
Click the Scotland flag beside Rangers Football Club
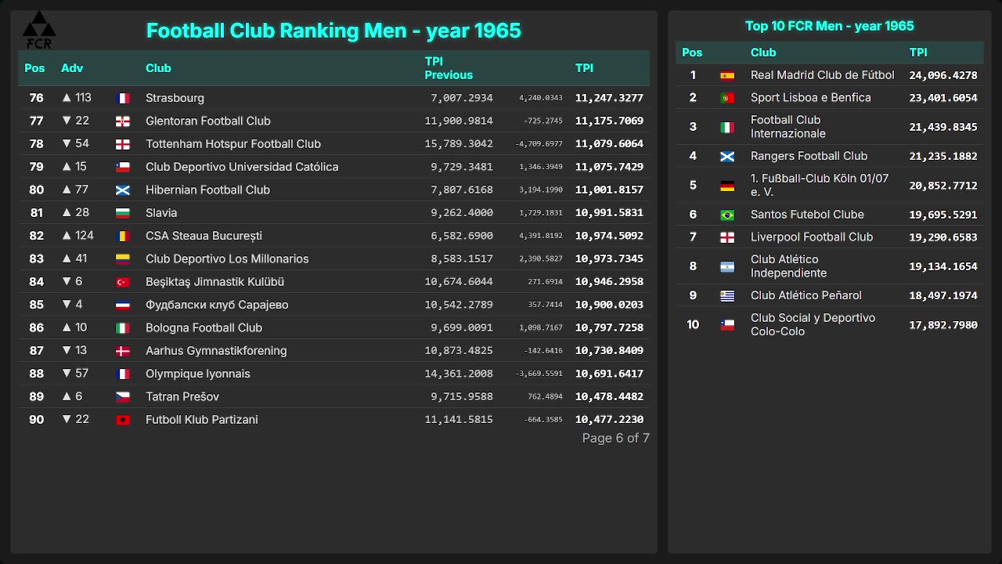point(727,157)
